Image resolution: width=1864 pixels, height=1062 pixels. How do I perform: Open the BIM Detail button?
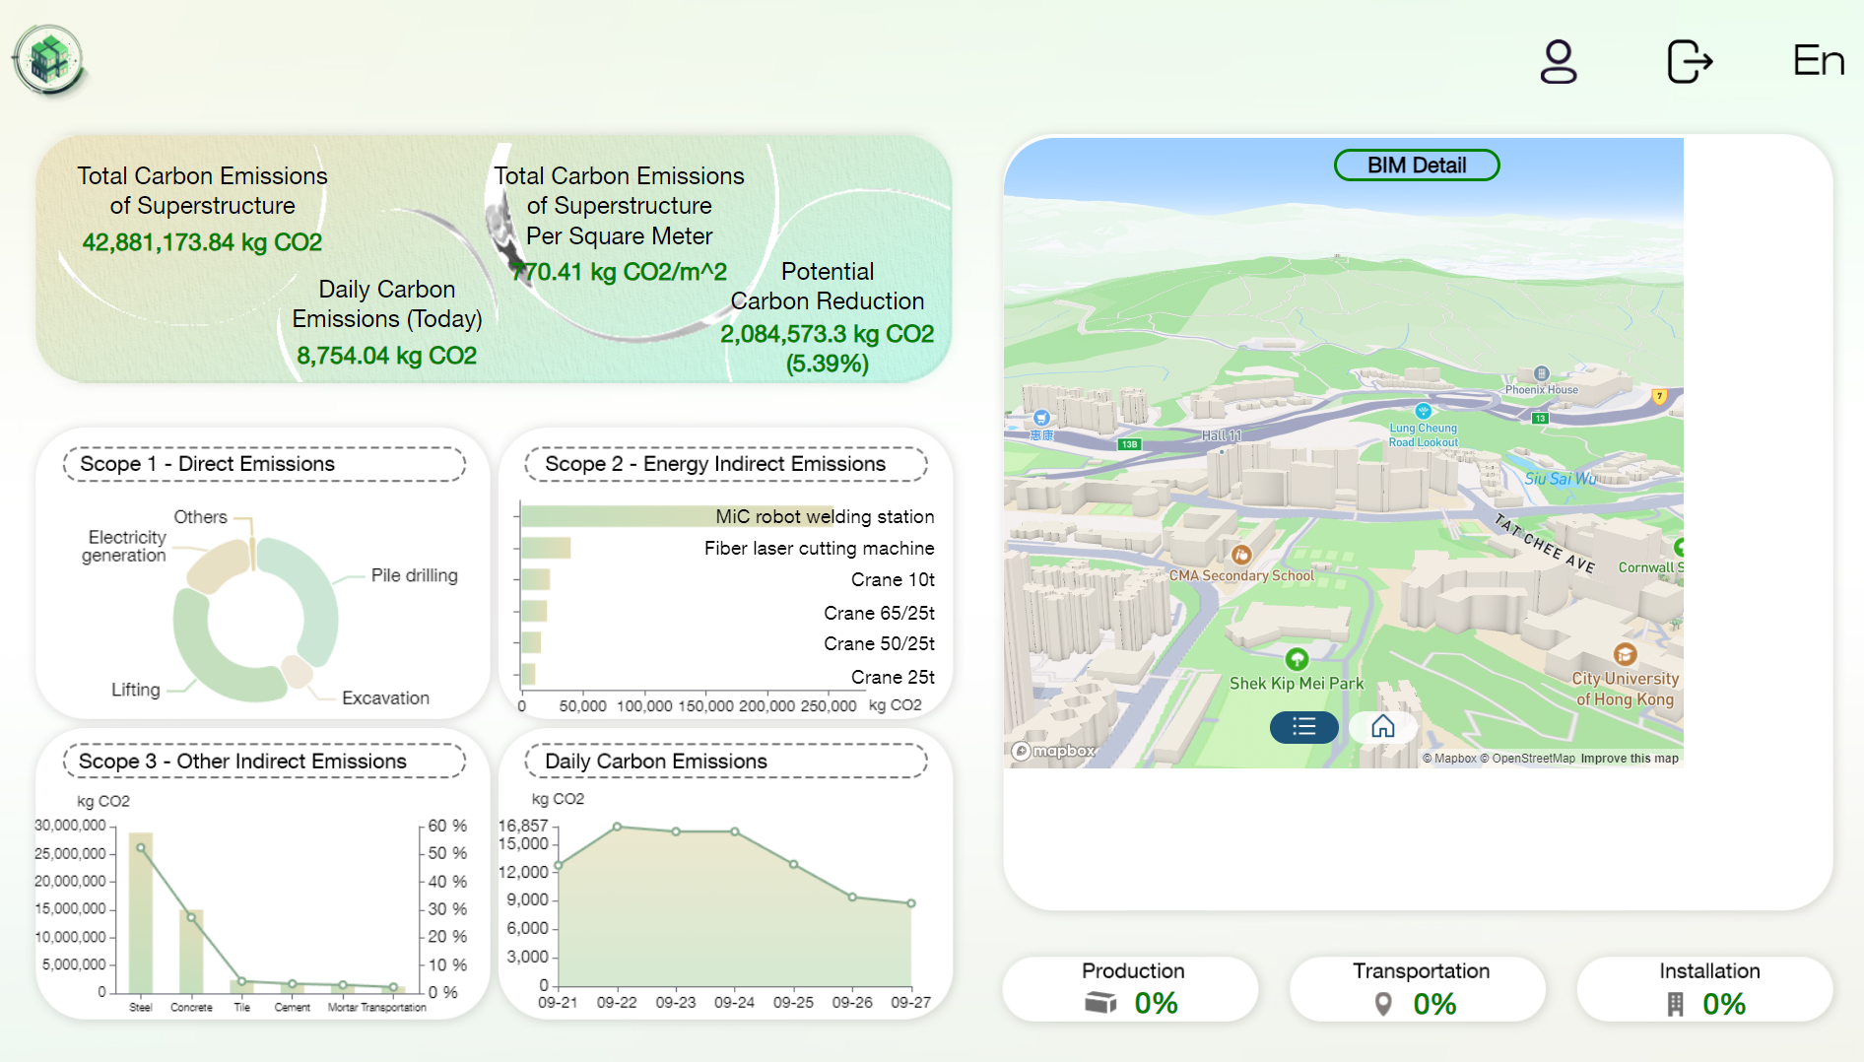[1416, 166]
